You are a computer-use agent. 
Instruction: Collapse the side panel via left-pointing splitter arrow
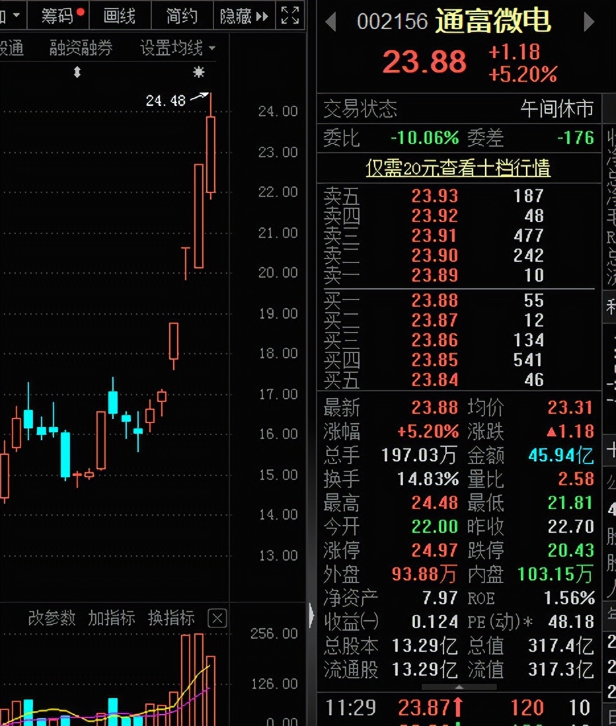[311, 616]
